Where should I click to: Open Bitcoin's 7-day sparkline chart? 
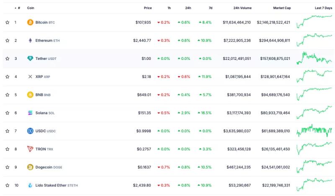(314, 21)
